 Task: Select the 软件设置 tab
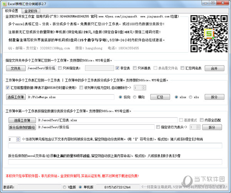(x=12, y=11)
